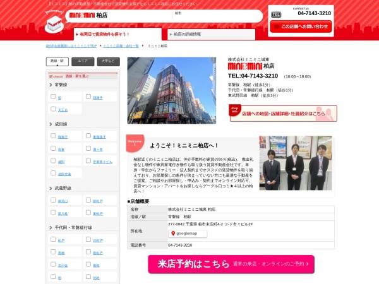Screen dimensions: 379x284
Task: Click the minimini 柏店 logo in header
Action: (x=88, y=15)
